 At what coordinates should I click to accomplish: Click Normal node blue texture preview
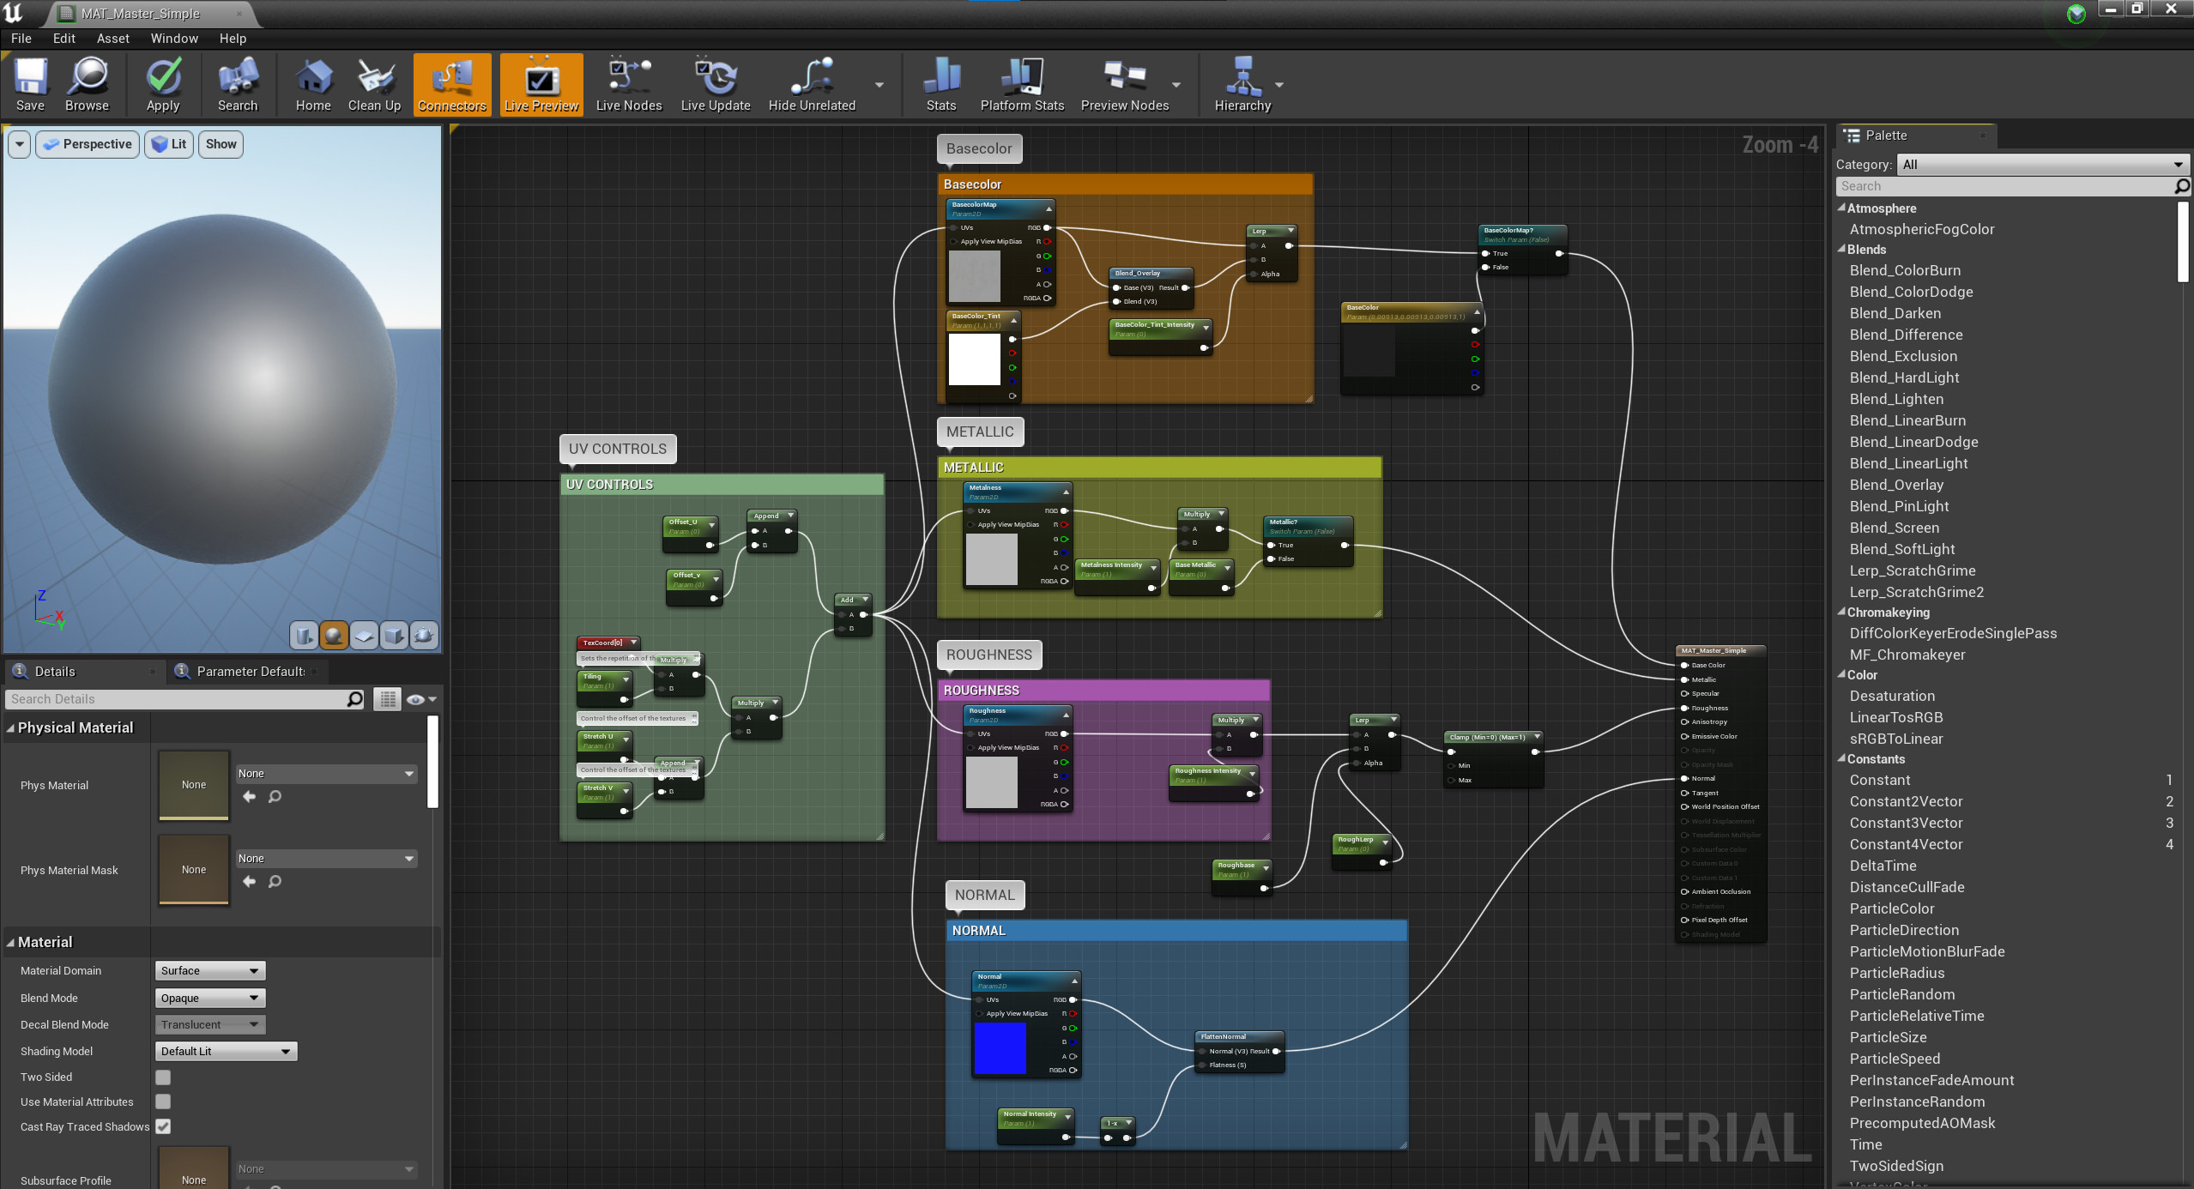click(x=1000, y=1048)
